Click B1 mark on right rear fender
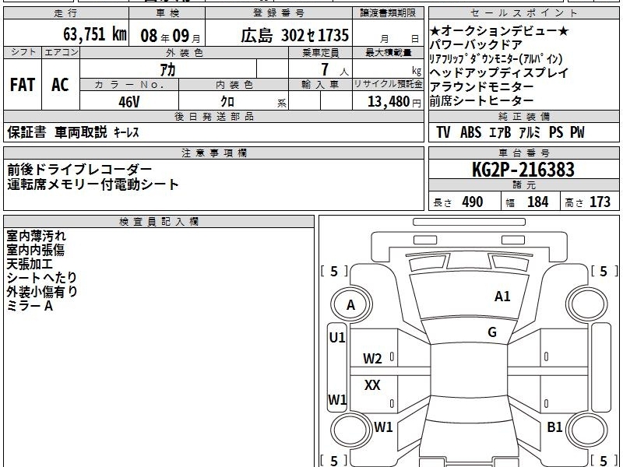 [554, 427]
